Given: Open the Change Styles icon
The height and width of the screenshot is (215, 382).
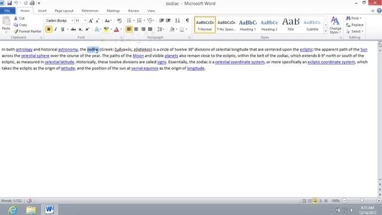Looking at the screenshot, I should (335, 21).
